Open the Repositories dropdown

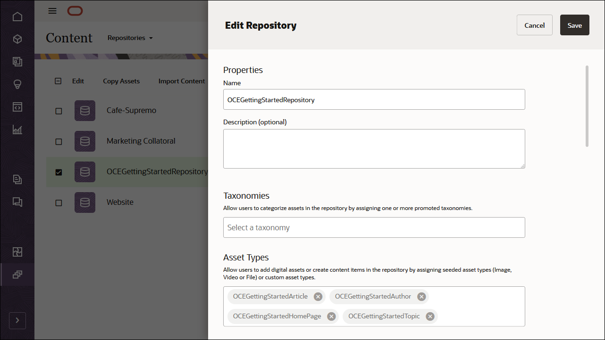coord(130,38)
